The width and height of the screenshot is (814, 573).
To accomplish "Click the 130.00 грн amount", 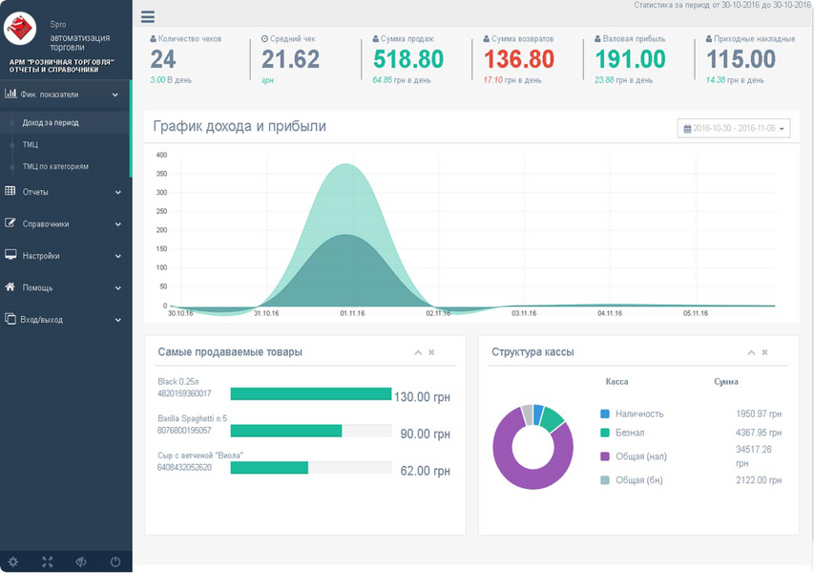I will 422,397.
